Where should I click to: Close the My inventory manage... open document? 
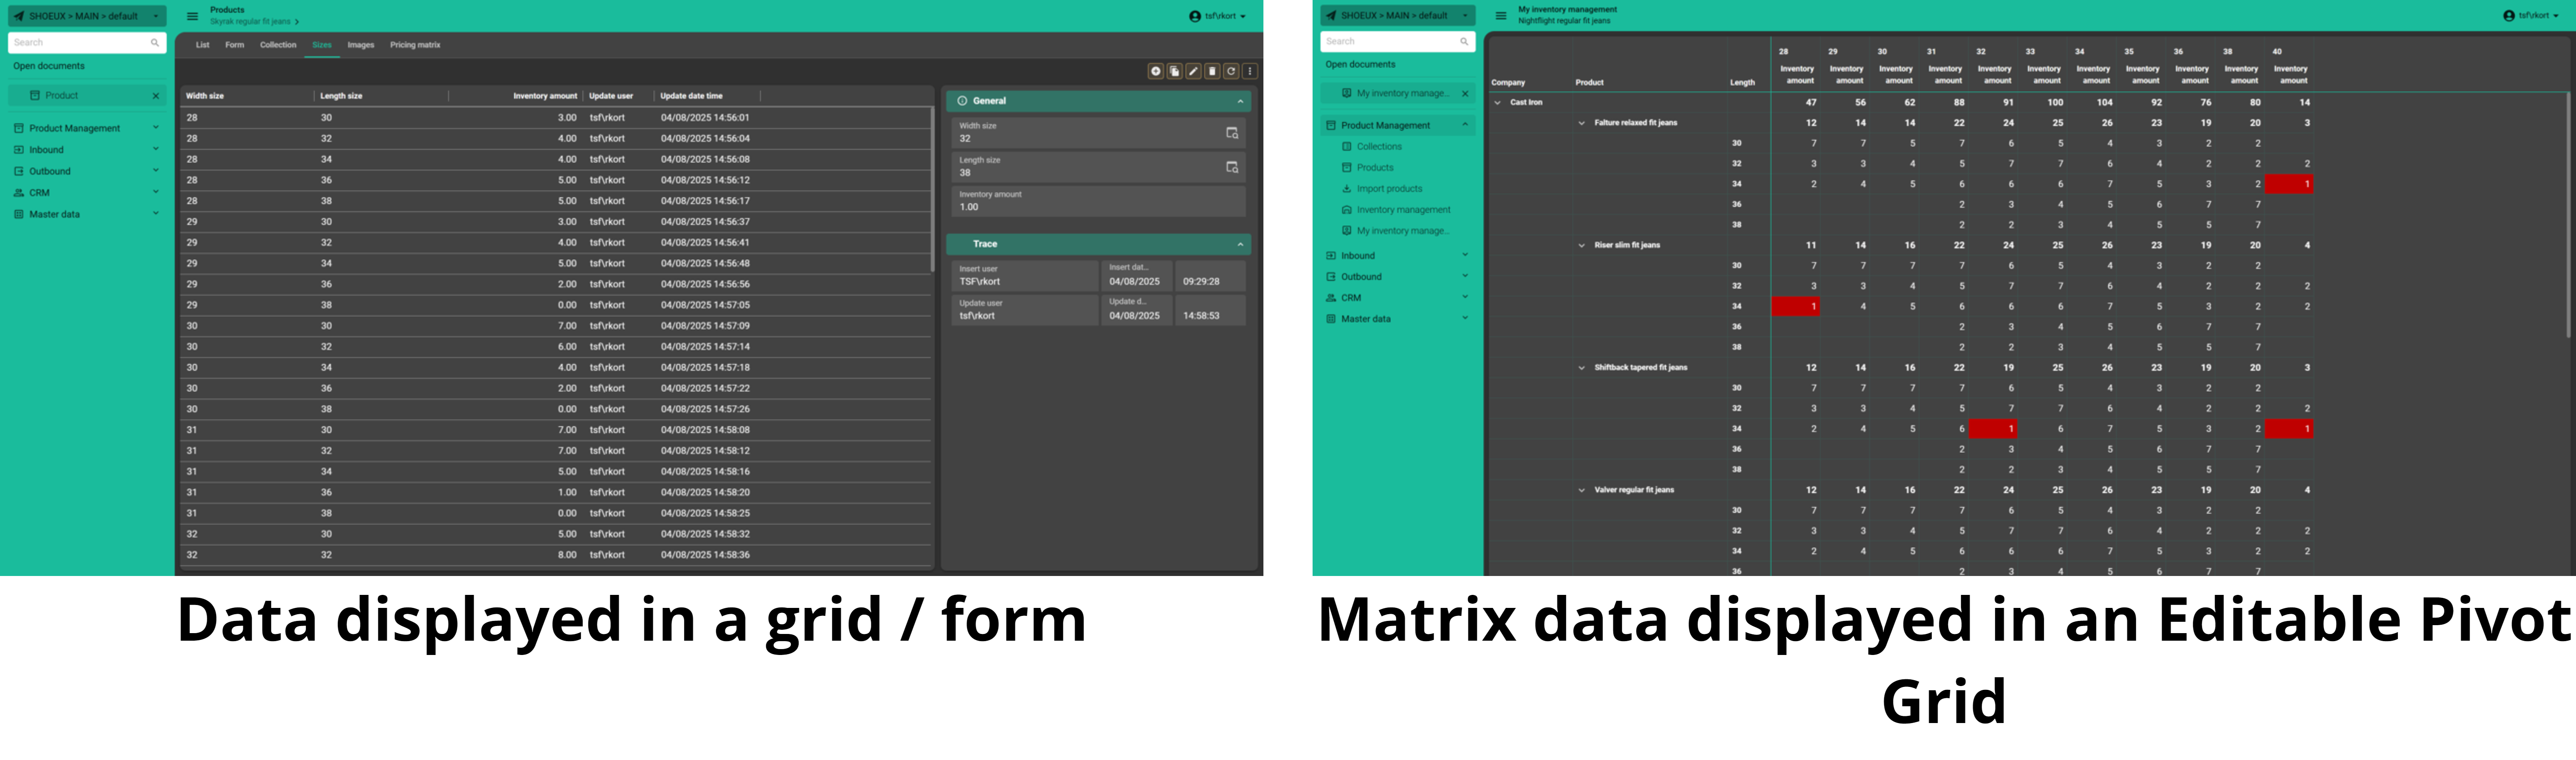pyautogui.click(x=1465, y=94)
